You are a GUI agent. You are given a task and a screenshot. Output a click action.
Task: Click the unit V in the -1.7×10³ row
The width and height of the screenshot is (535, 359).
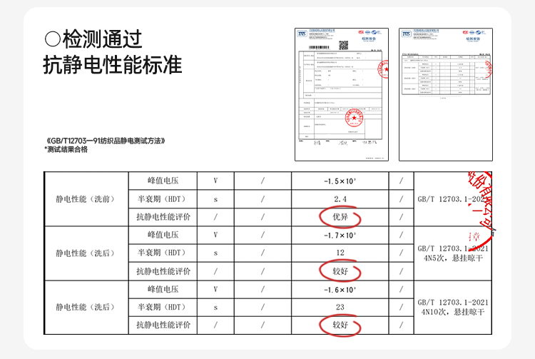pyautogui.click(x=215, y=235)
